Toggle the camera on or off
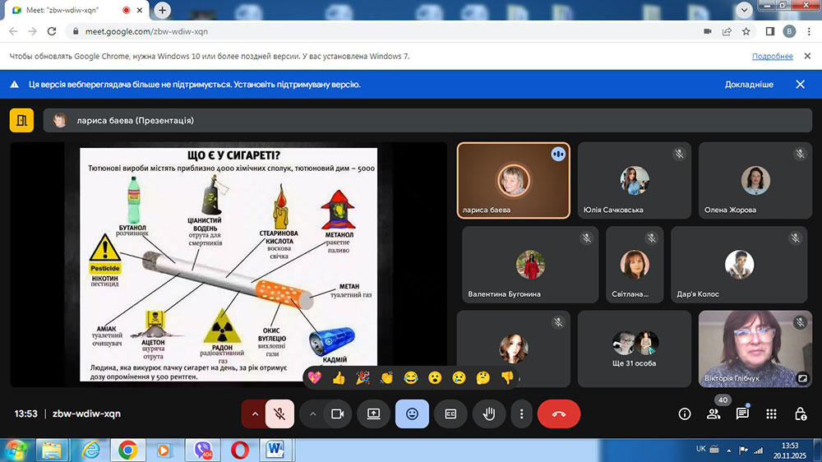 point(336,414)
